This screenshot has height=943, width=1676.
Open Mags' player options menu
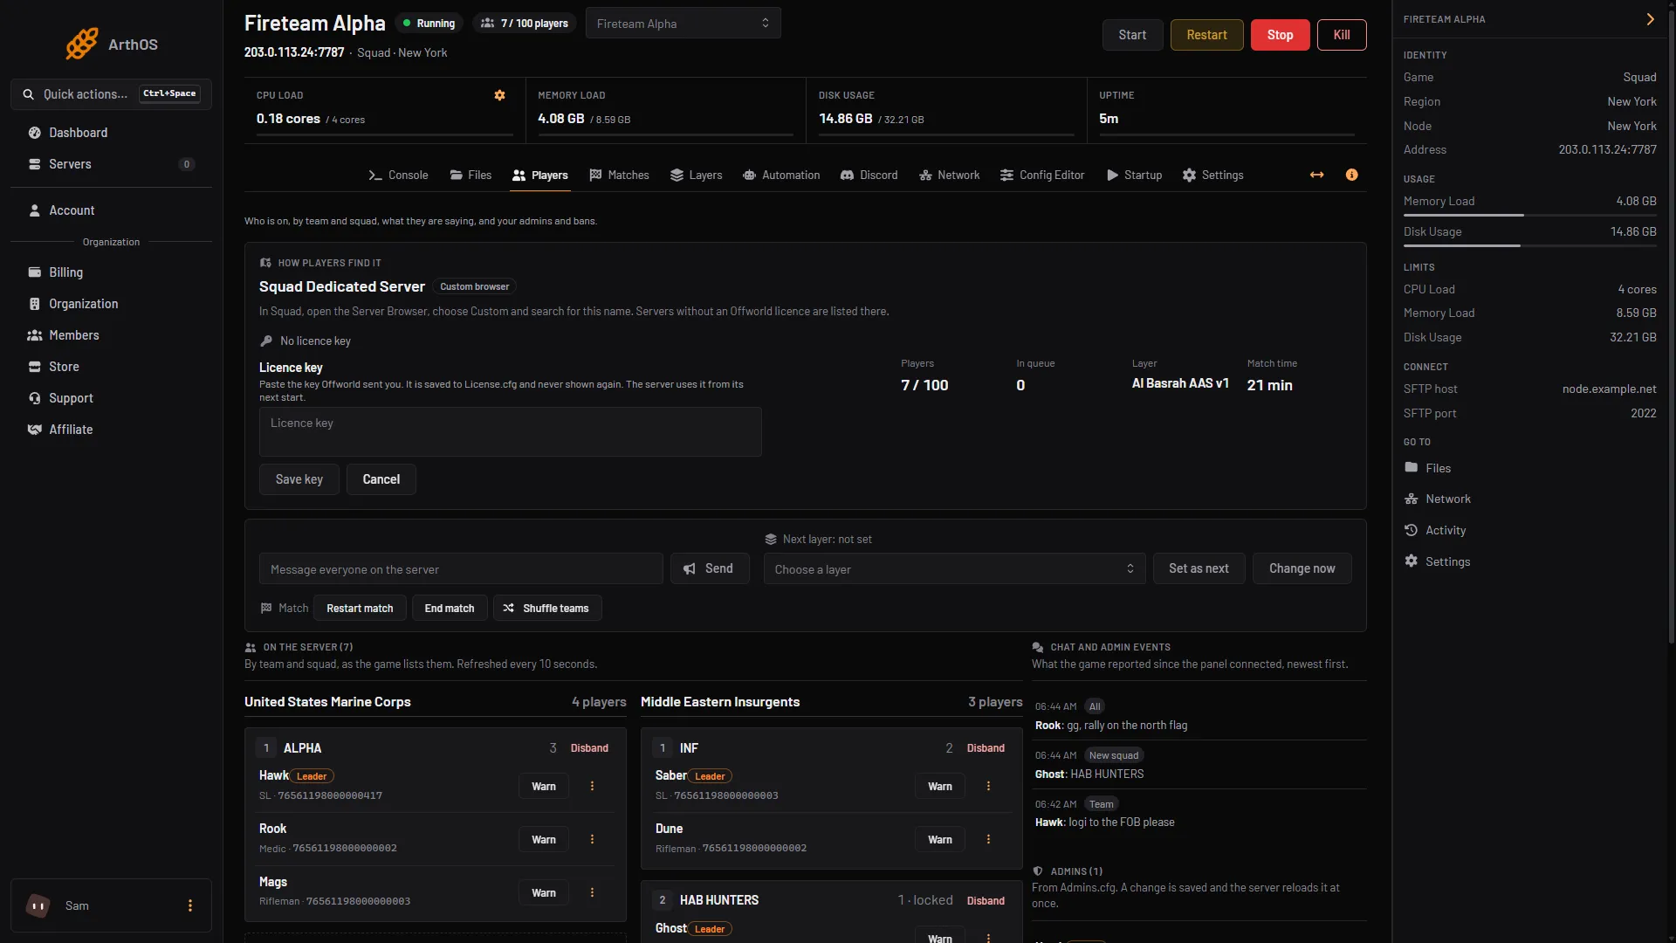click(x=592, y=892)
